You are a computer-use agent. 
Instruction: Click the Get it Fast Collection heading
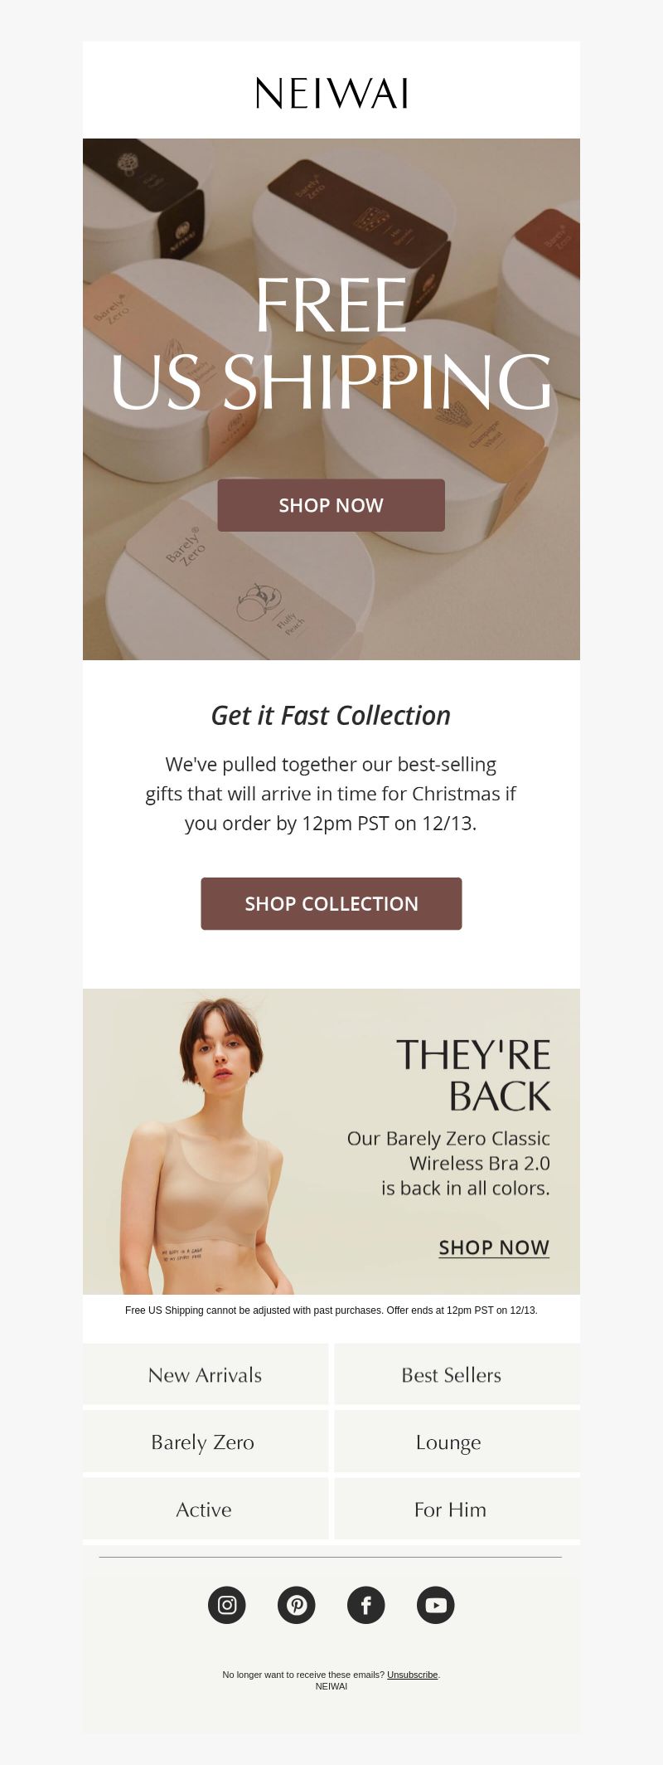[331, 715]
